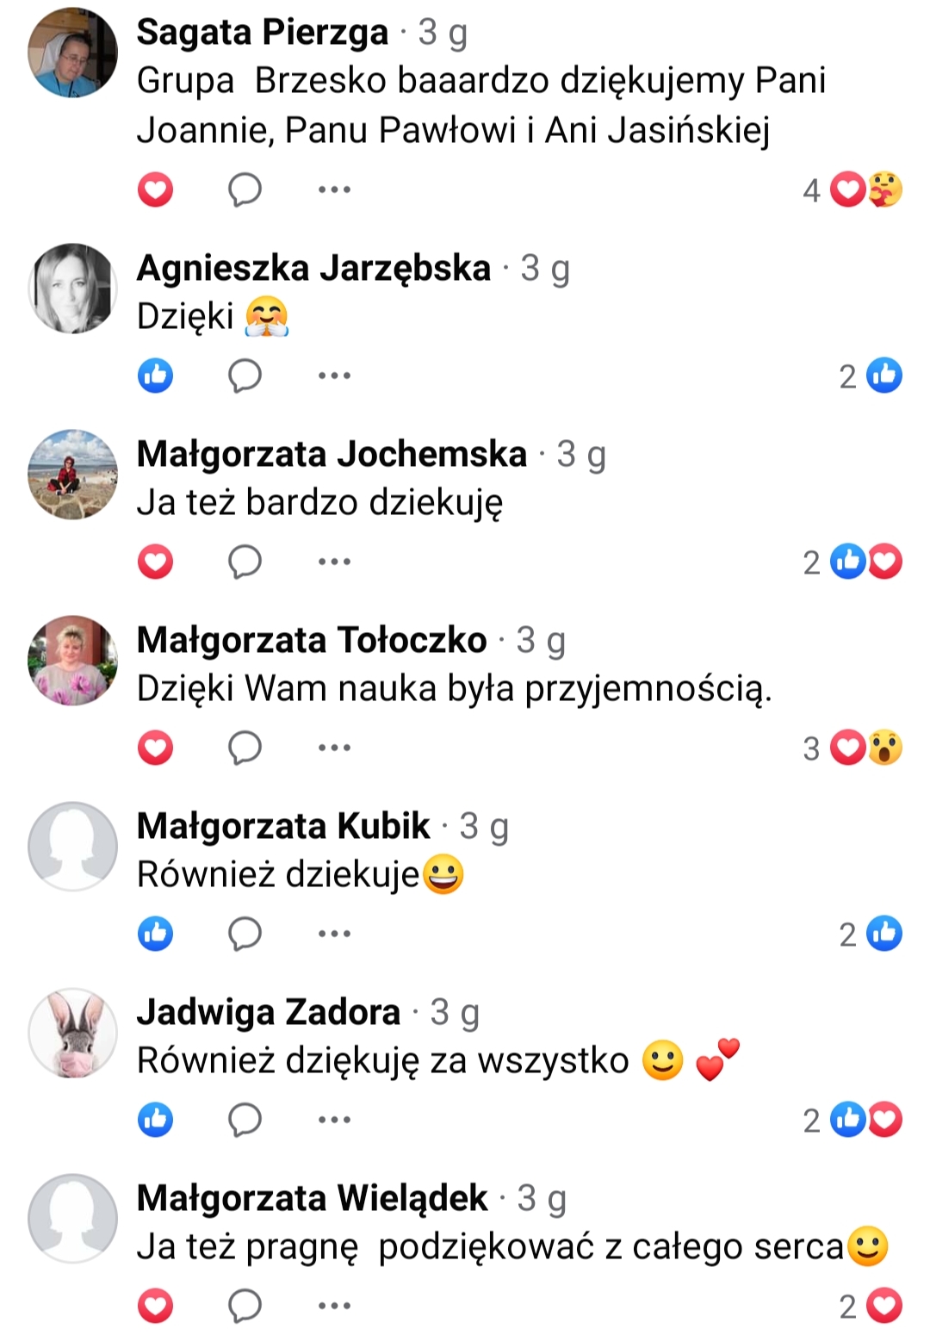Open three-dot menu on Małgorzata Wielądek's comment

click(x=334, y=1306)
